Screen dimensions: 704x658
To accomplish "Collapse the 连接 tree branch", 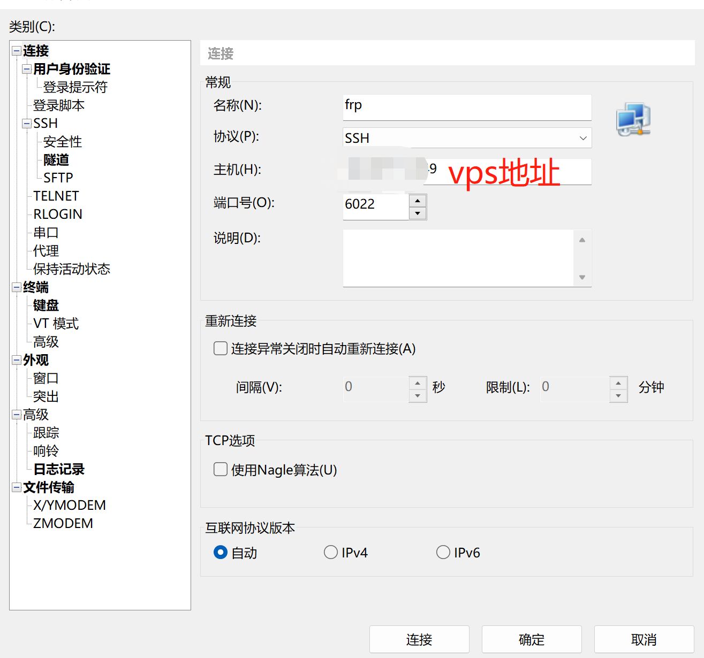I will (16, 50).
